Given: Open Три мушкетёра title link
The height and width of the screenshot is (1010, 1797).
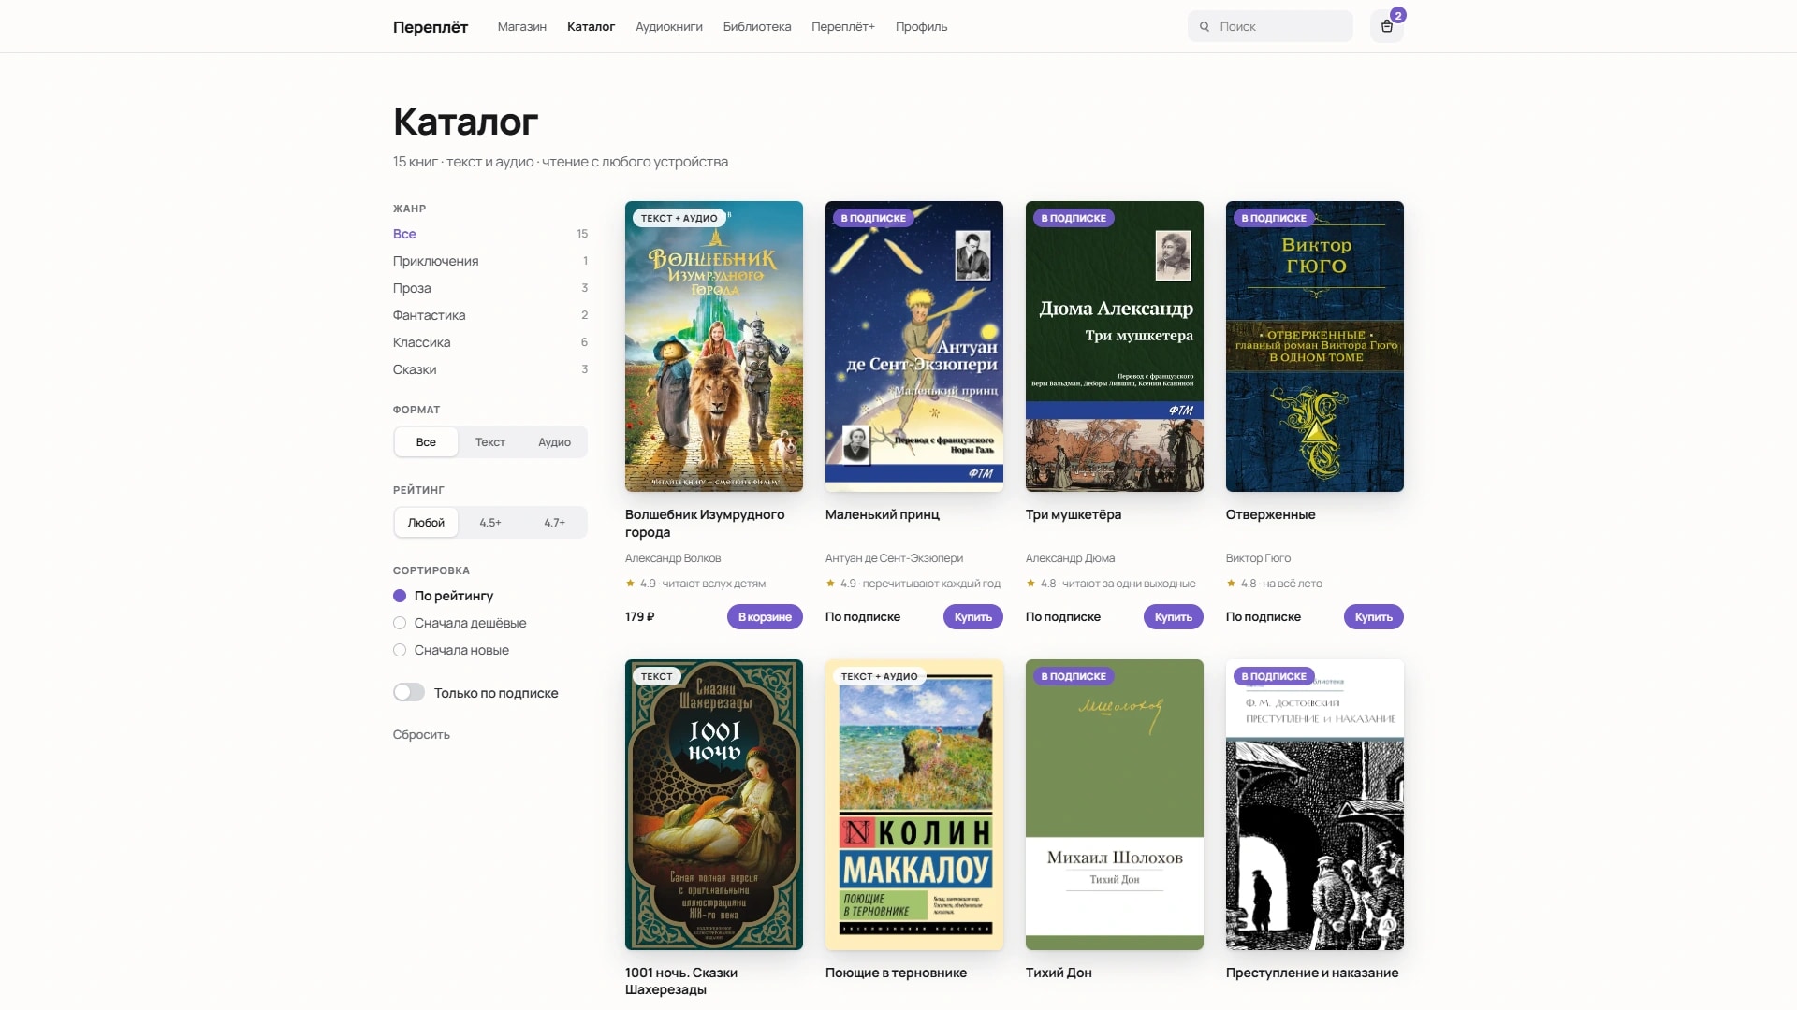Looking at the screenshot, I should click(x=1074, y=515).
